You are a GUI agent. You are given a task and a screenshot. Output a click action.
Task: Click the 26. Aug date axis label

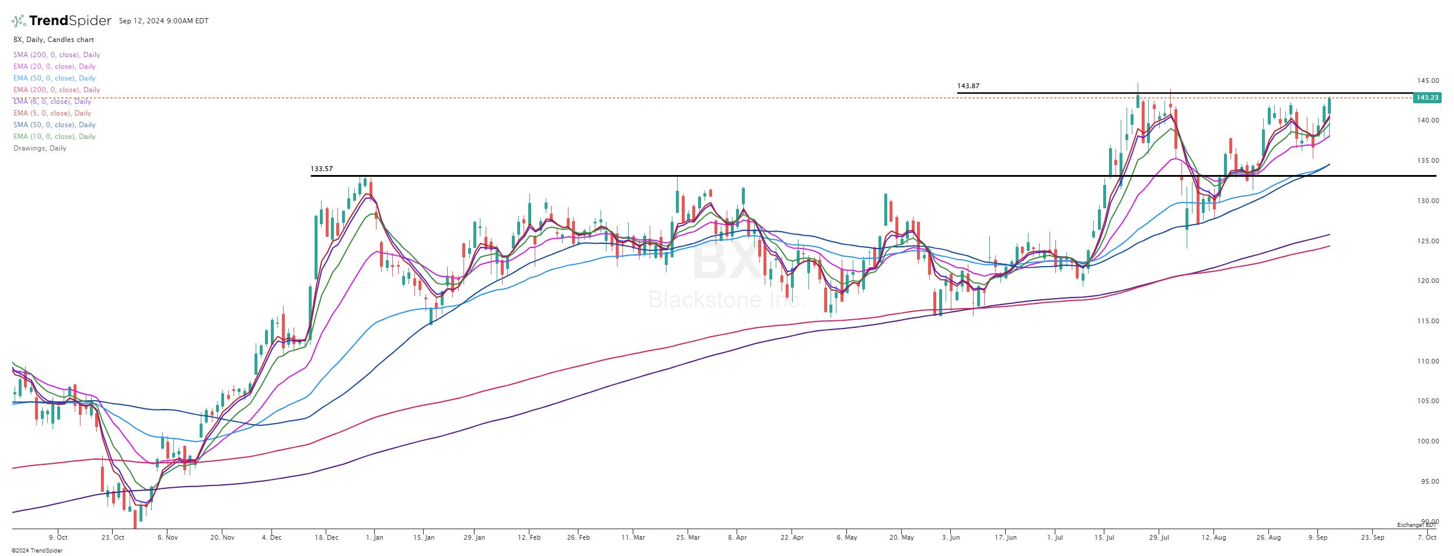[1268, 537]
